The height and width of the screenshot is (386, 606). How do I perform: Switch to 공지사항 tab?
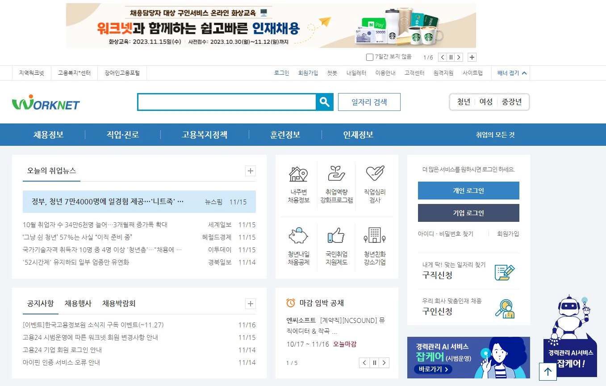[40, 303]
